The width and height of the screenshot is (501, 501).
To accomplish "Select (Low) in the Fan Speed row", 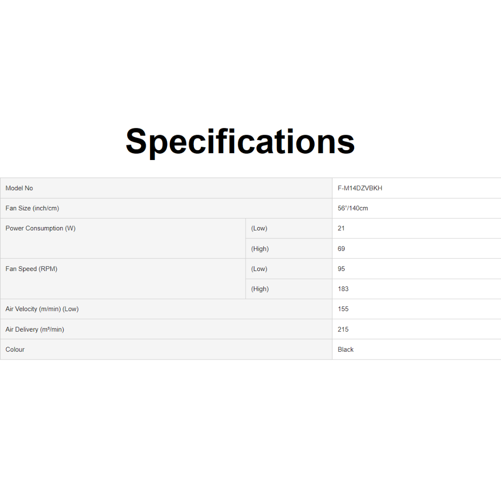I will pyautogui.click(x=259, y=269).
